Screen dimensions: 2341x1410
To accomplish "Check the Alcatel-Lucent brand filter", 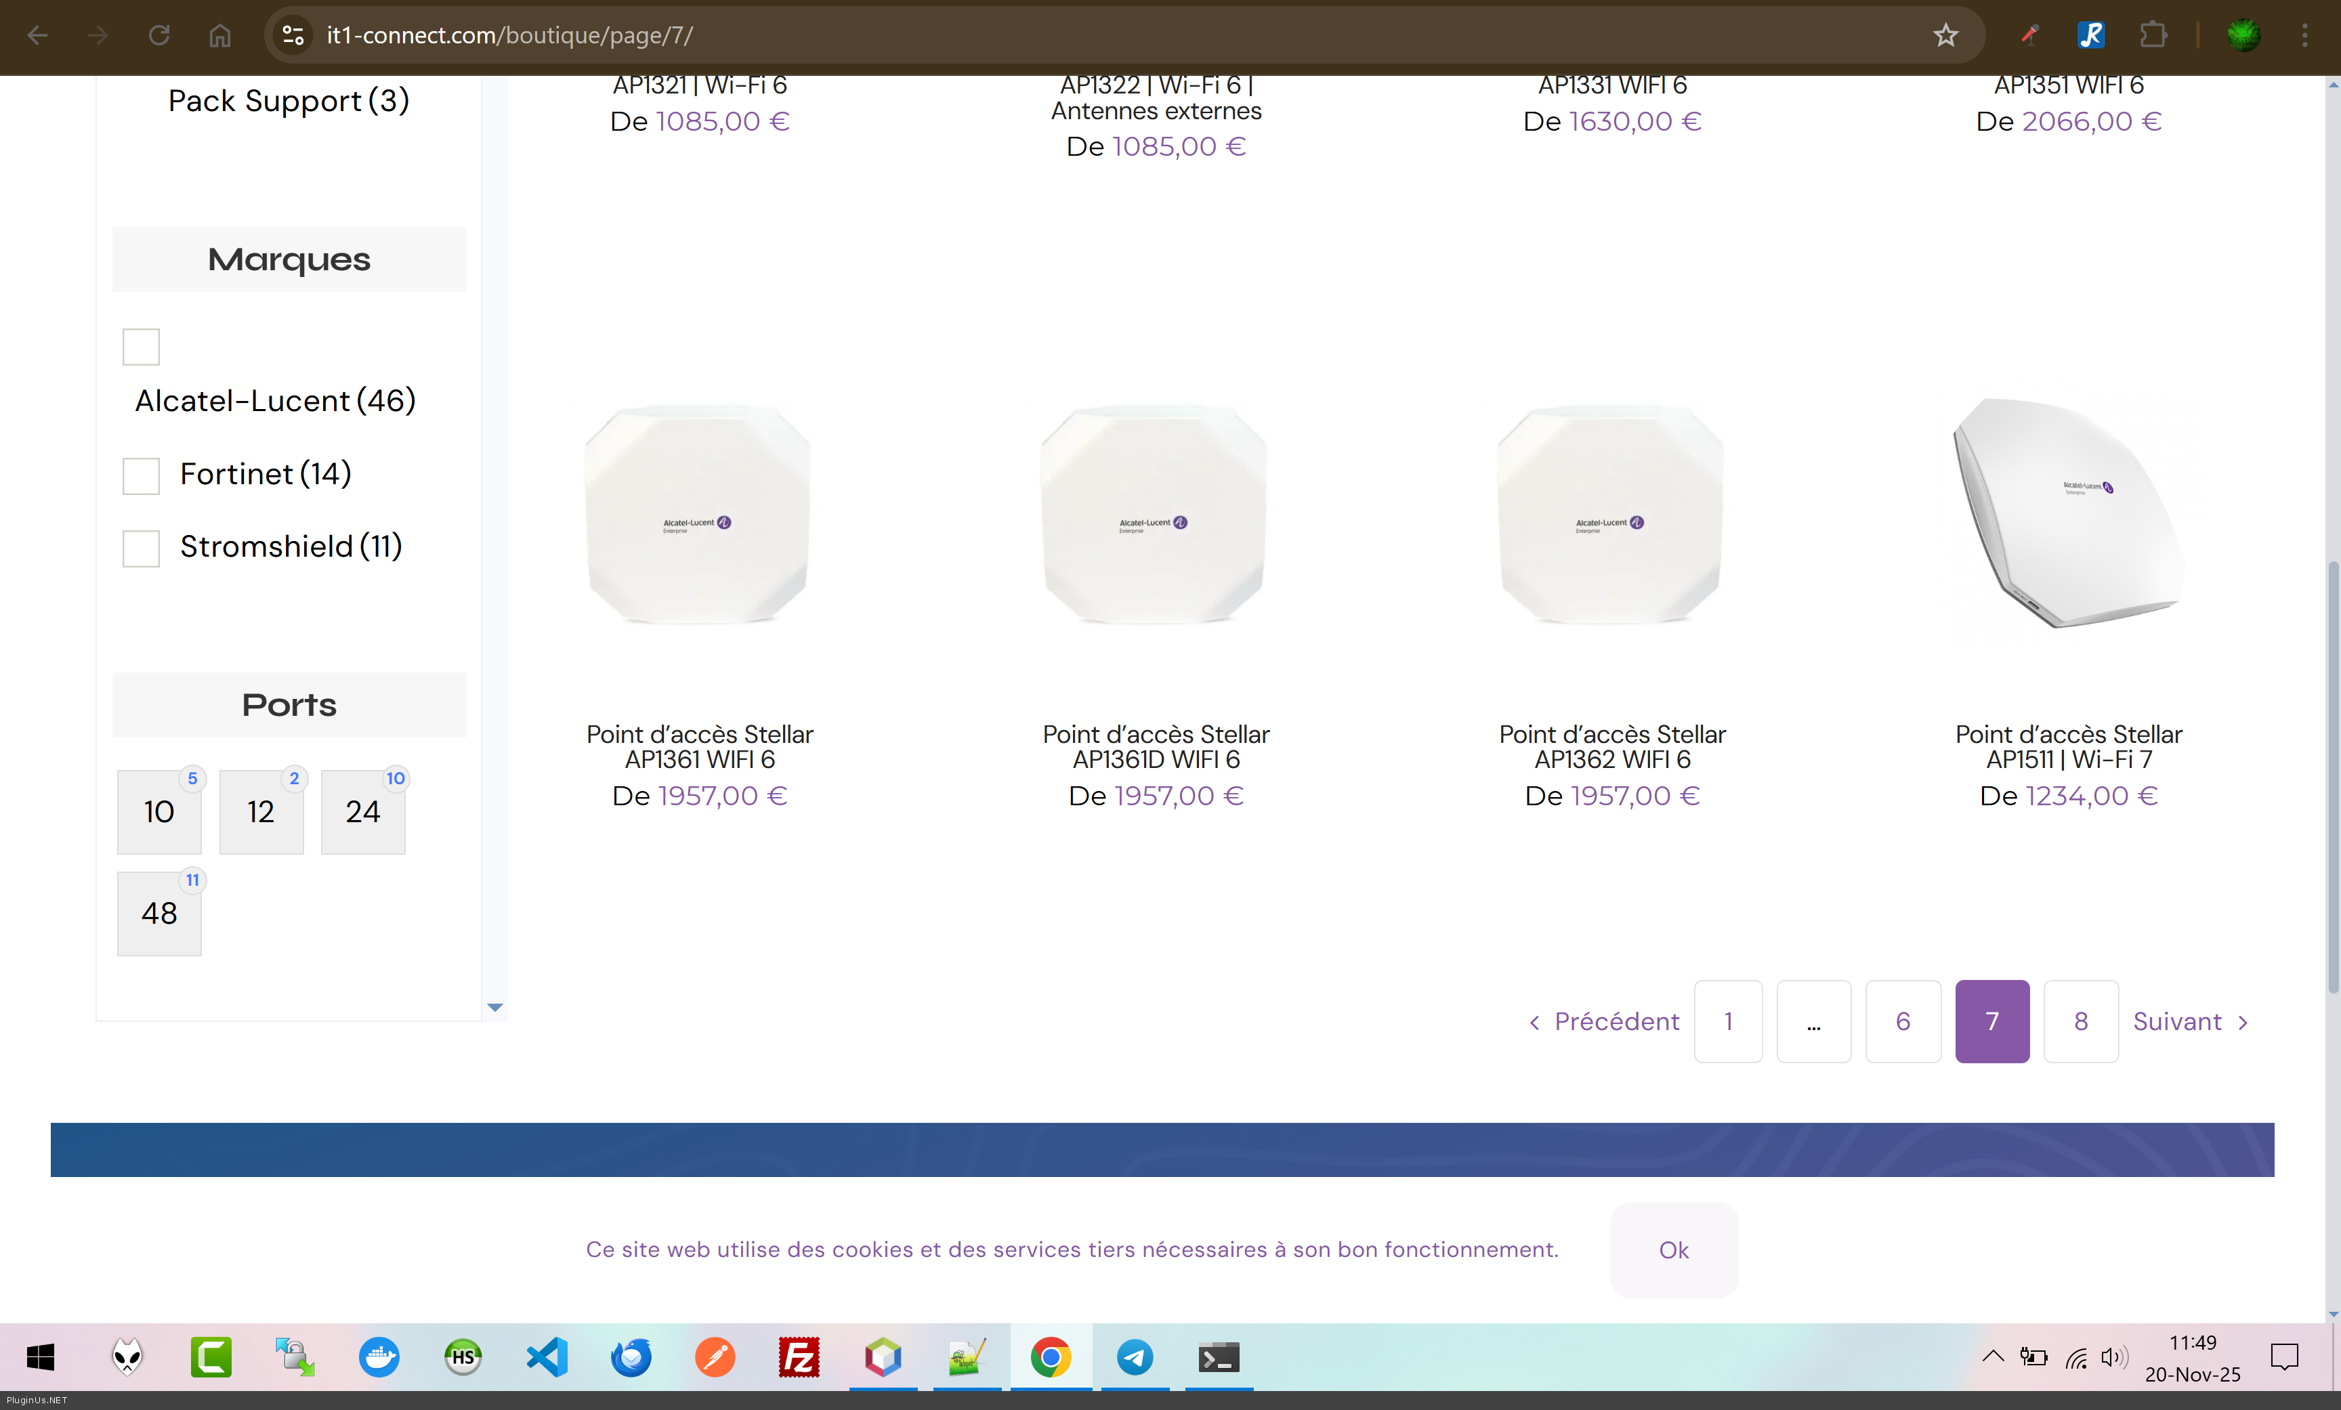I will click(x=141, y=347).
